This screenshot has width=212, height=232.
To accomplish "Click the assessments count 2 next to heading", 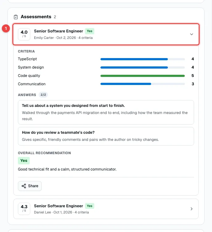I will pyautogui.click(x=55, y=17).
